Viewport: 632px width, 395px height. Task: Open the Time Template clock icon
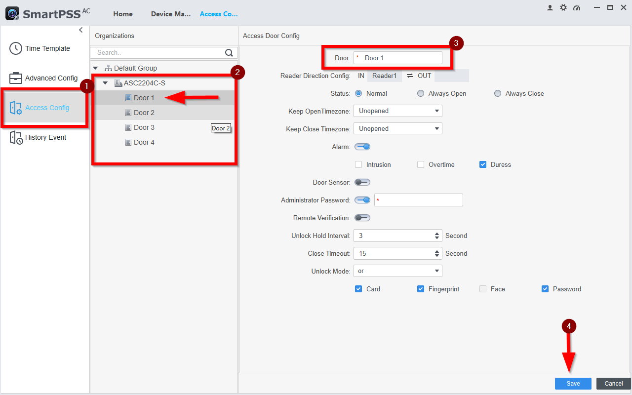coord(16,48)
